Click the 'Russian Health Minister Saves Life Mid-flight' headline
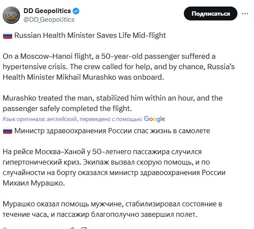 [x=90, y=35]
